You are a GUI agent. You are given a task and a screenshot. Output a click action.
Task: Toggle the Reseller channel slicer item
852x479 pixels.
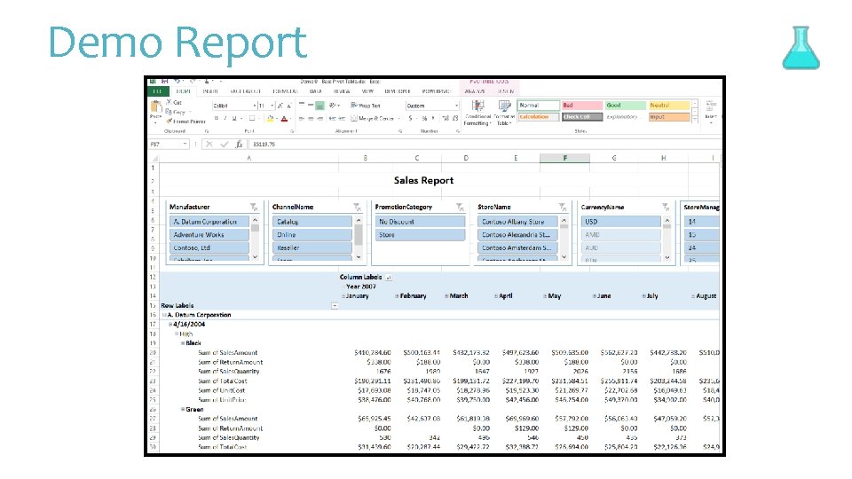click(312, 247)
